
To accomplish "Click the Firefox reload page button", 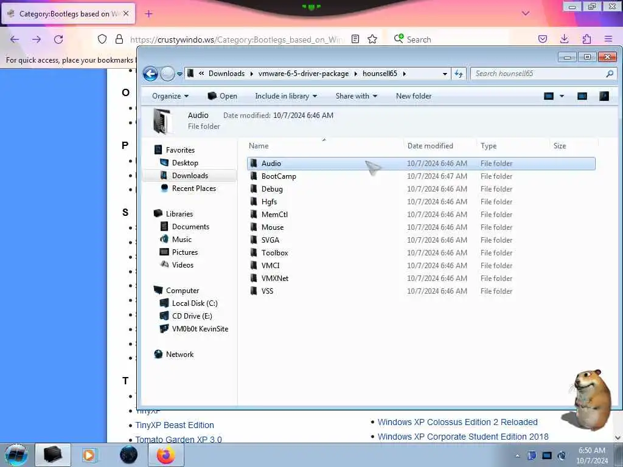I will tap(58, 40).
